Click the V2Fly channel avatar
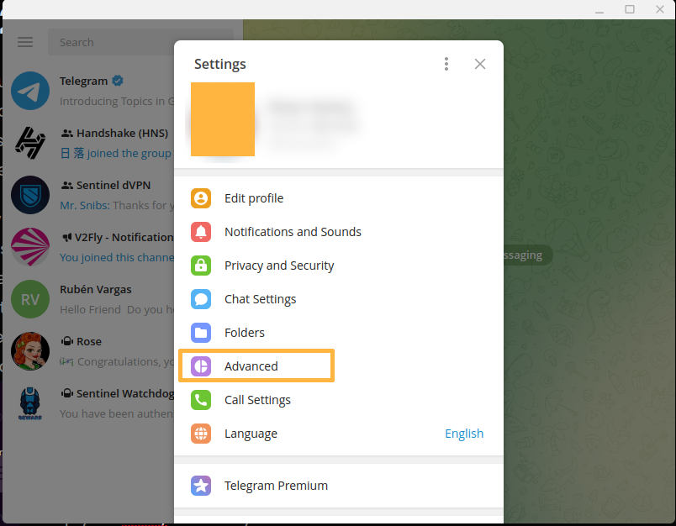The image size is (676, 526). pos(30,247)
